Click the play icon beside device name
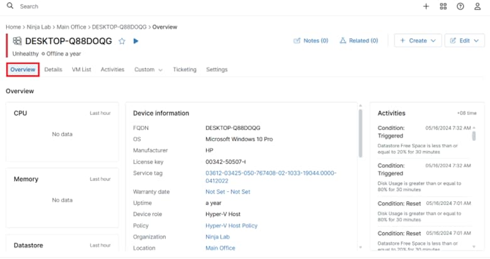Image resolution: width=490 pixels, height=259 pixels. coord(136,41)
